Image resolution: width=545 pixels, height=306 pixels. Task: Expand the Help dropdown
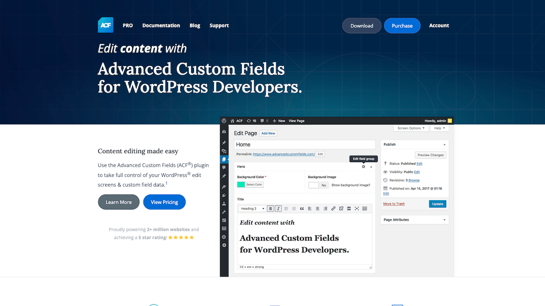coord(439,128)
